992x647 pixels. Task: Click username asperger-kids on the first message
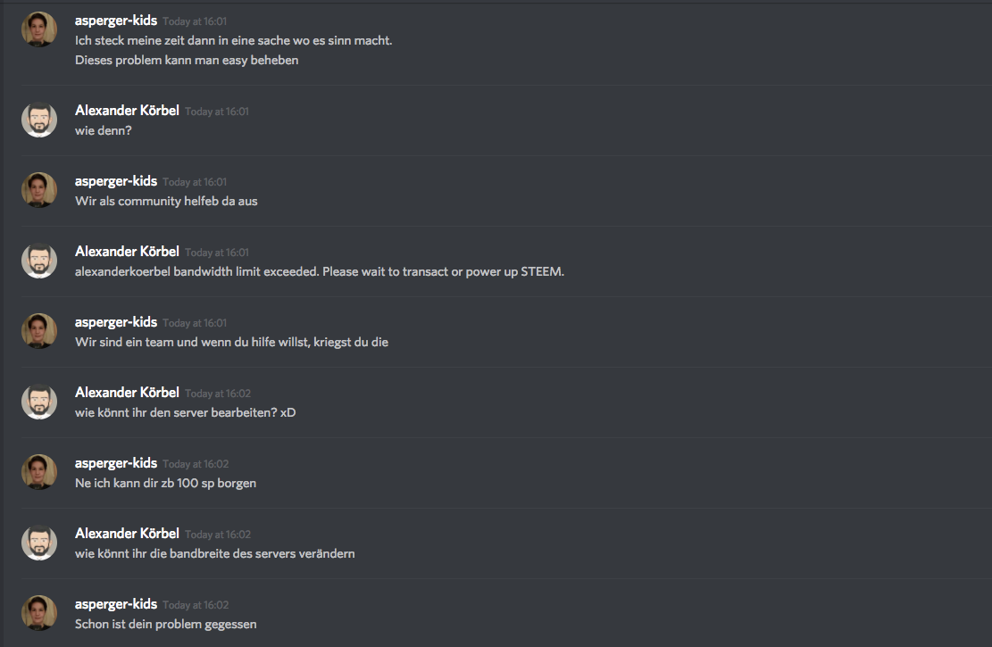pos(116,21)
